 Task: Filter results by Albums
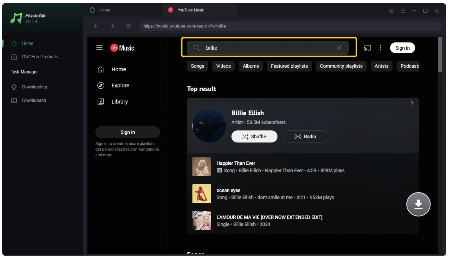(251, 66)
